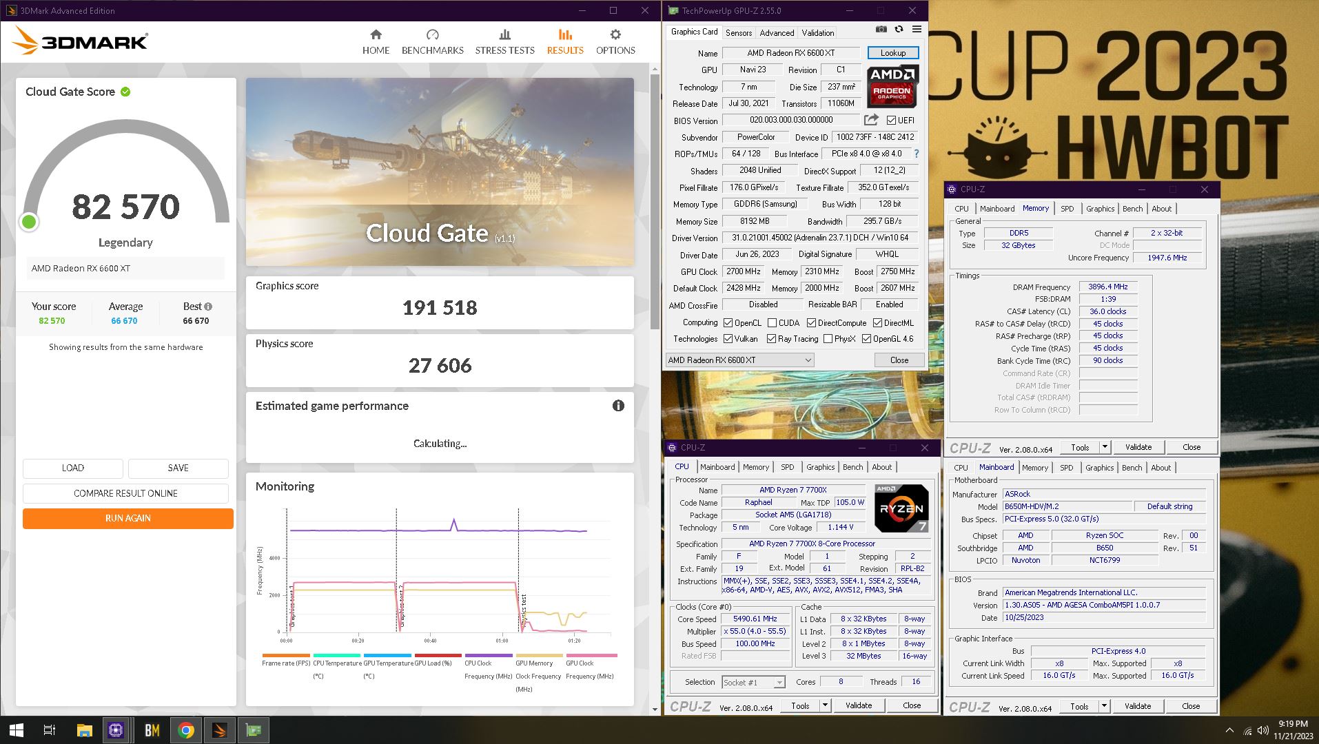This screenshot has height=744, width=1319.
Task: Expand Tools arrow in CPU-Z Memory window
Action: (x=1104, y=447)
